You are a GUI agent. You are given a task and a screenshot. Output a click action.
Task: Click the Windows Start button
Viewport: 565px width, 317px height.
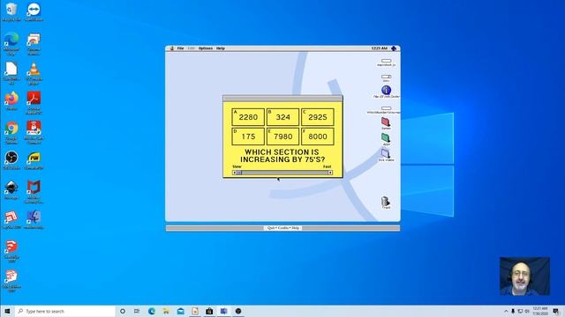pos(7,311)
